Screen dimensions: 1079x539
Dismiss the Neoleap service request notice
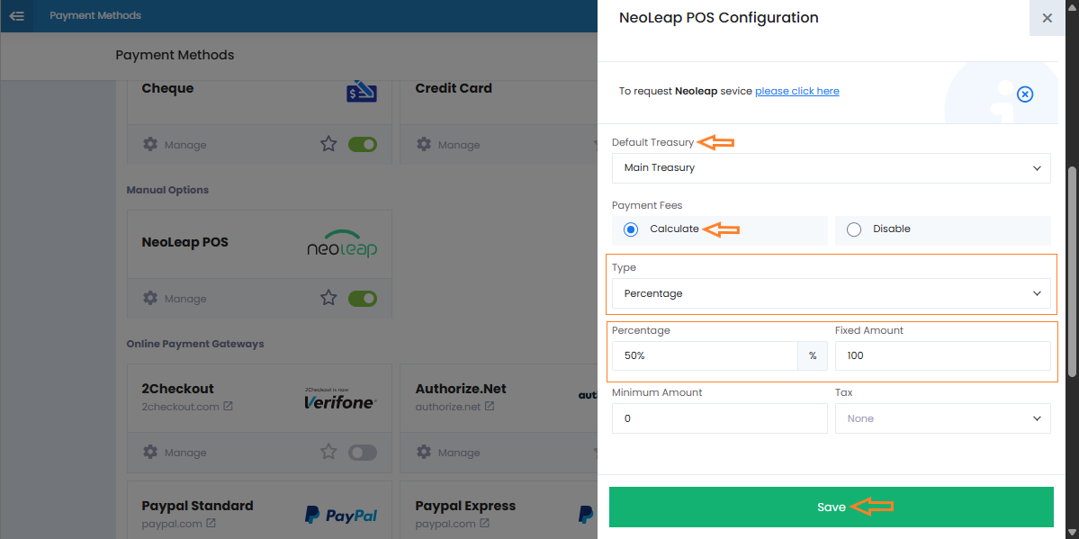1024,94
